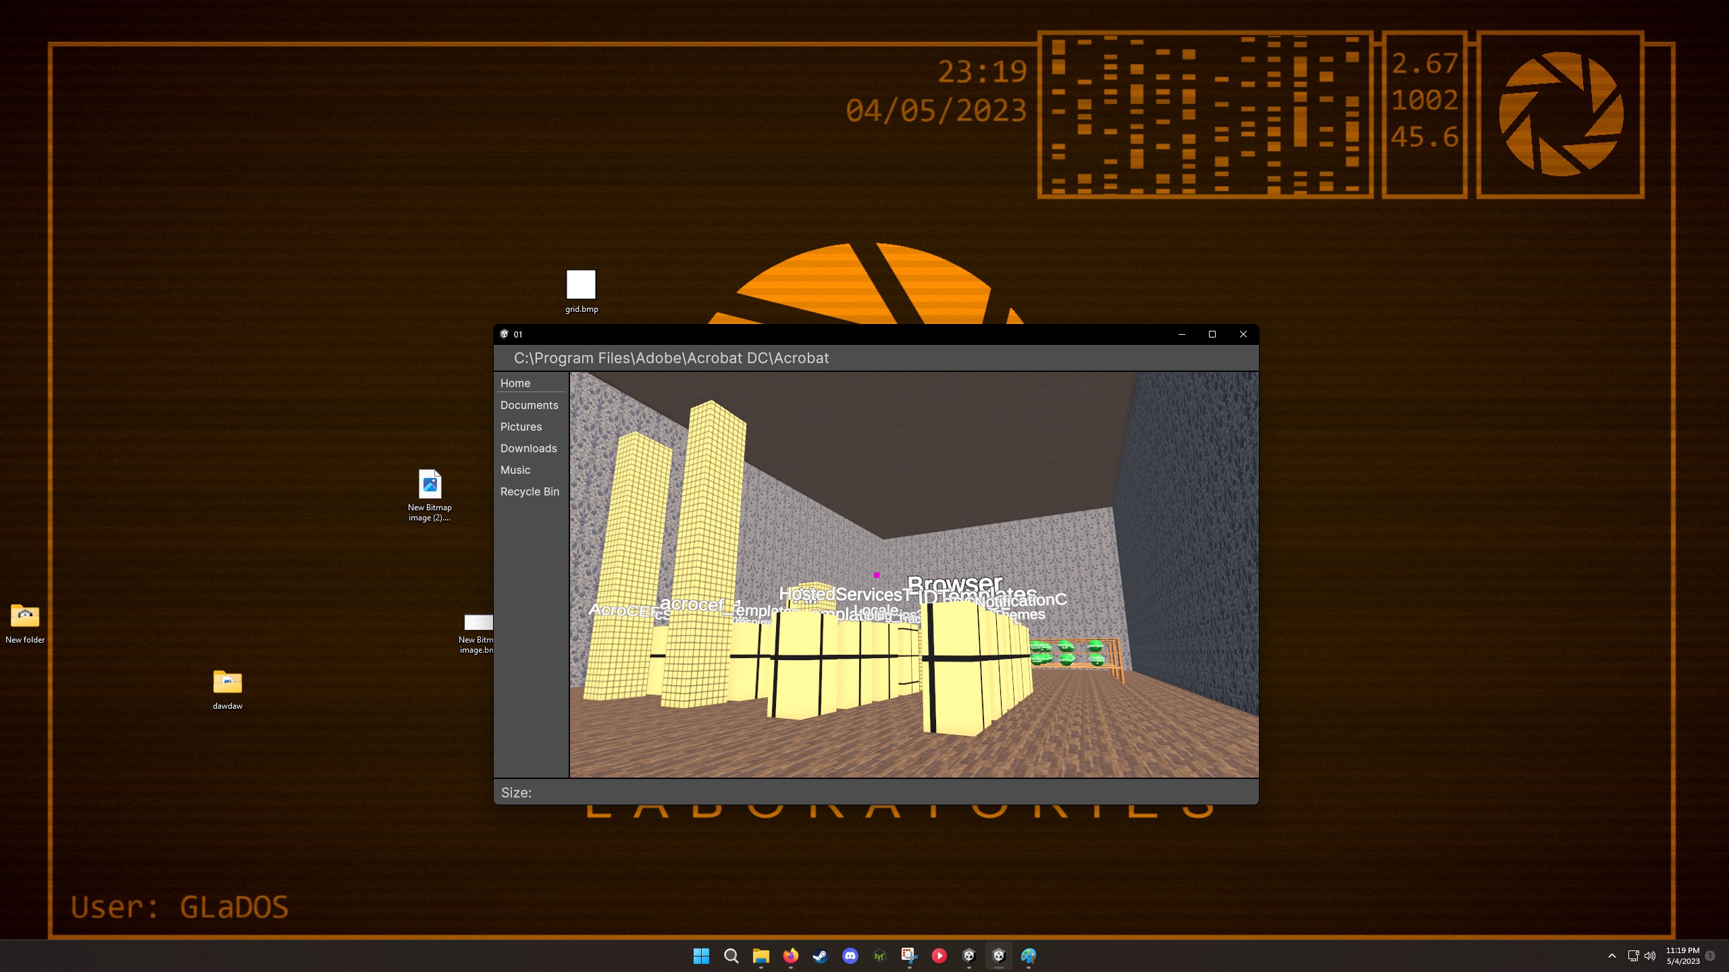Open the Paint app from the taskbar

point(1029,956)
